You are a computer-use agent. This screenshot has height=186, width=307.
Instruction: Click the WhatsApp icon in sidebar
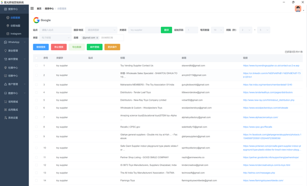(5, 42)
